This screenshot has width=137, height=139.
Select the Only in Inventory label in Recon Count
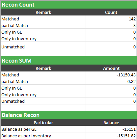pos(19,39)
